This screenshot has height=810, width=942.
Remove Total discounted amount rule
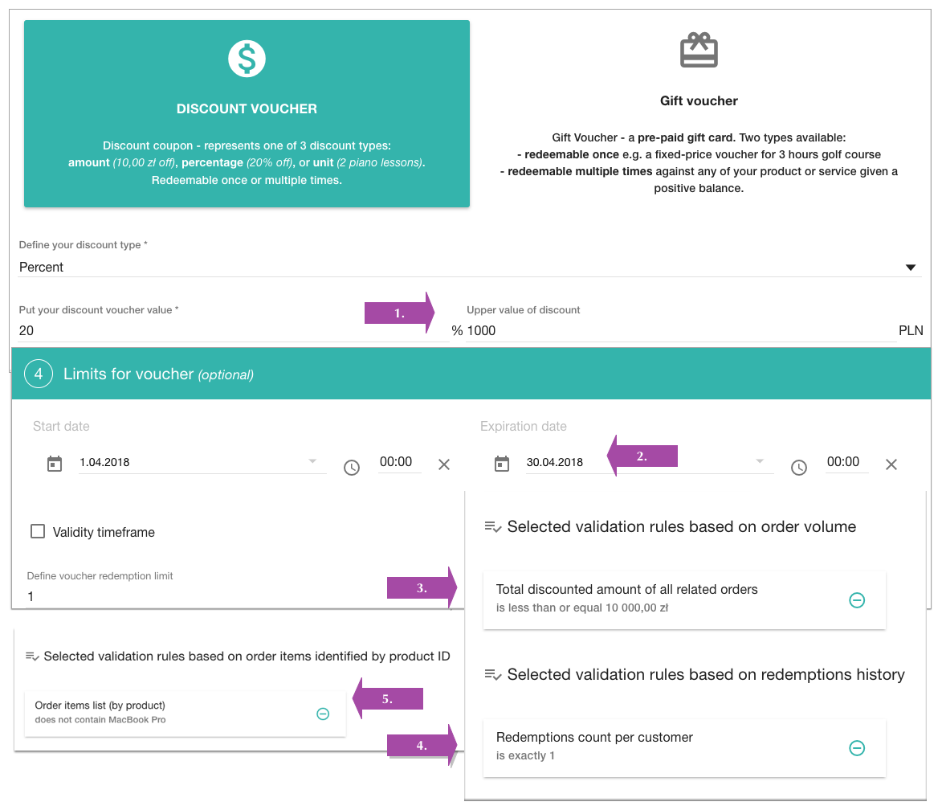coord(857,599)
